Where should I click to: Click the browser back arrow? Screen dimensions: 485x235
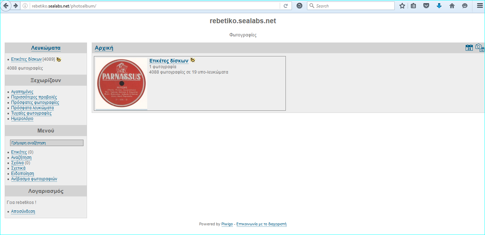[x=6, y=6]
